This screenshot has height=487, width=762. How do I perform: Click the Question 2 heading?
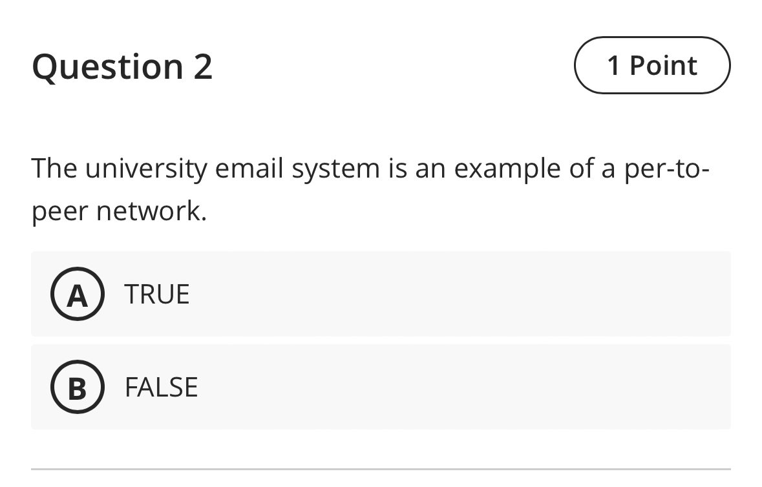point(123,65)
